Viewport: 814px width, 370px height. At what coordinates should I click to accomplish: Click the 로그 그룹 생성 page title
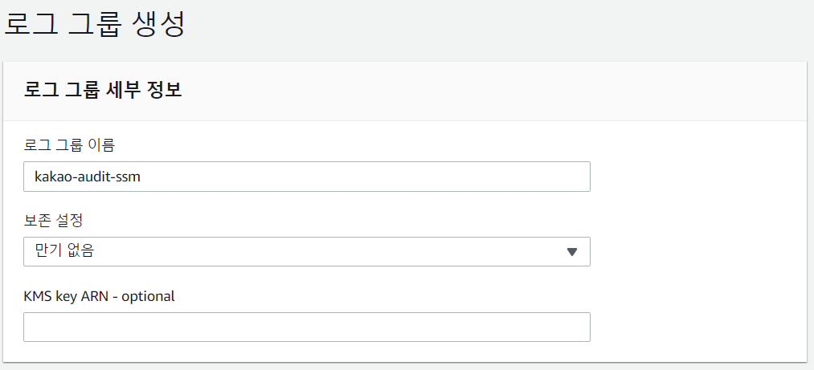(96, 24)
